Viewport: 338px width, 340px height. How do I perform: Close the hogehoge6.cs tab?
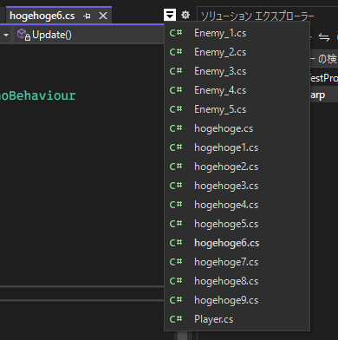click(103, 16)
